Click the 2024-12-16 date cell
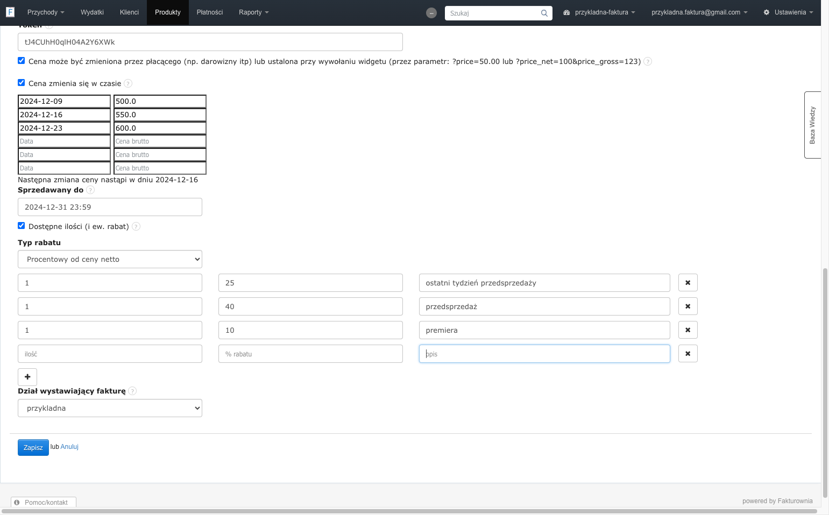Image resolution: width=829 pixels, height=515 pixels. coord(64,115)
